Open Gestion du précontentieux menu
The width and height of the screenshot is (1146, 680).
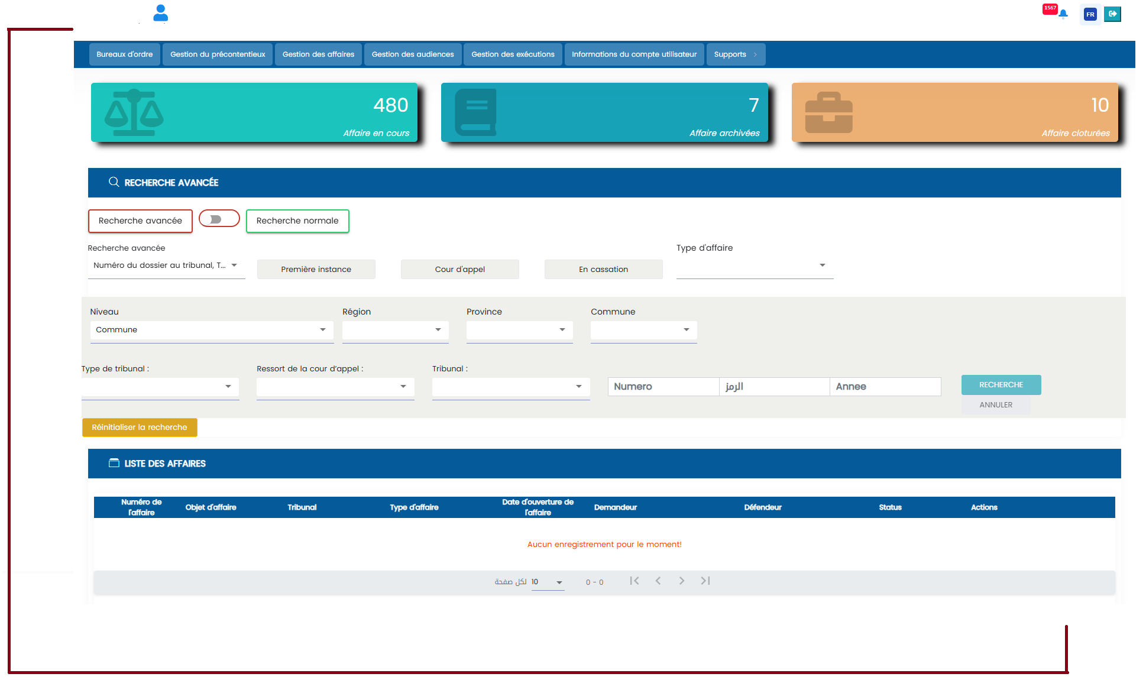tap(218, 54)
